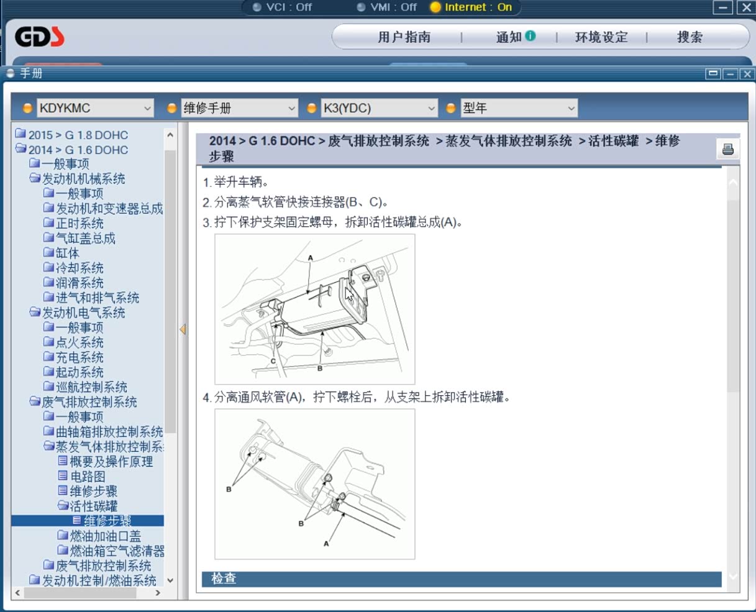Open the 型年 model year dropdown
The height and width of the screenshot is (612, 756).
pos(519,108)
